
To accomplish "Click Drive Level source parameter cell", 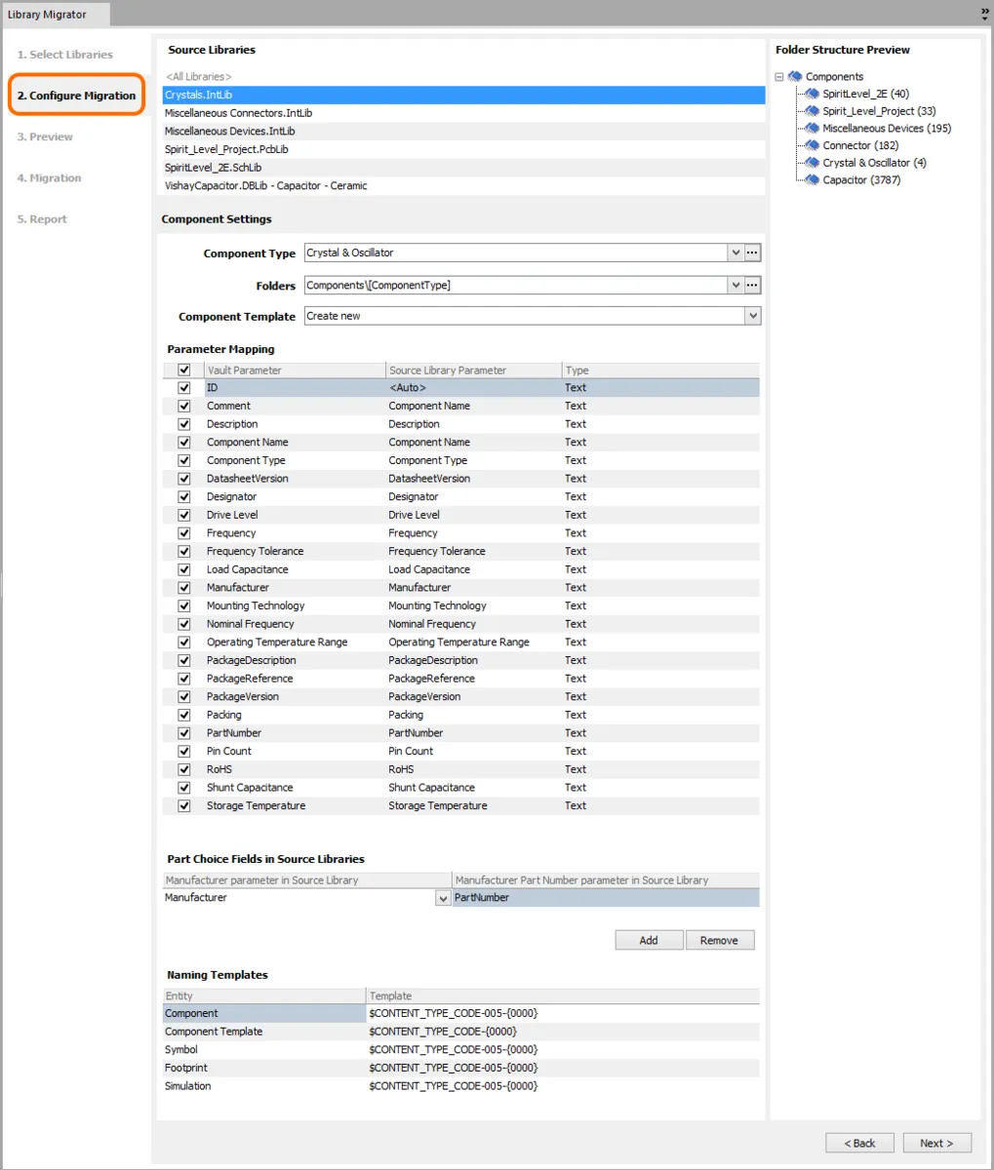I will tap(474, 515).
